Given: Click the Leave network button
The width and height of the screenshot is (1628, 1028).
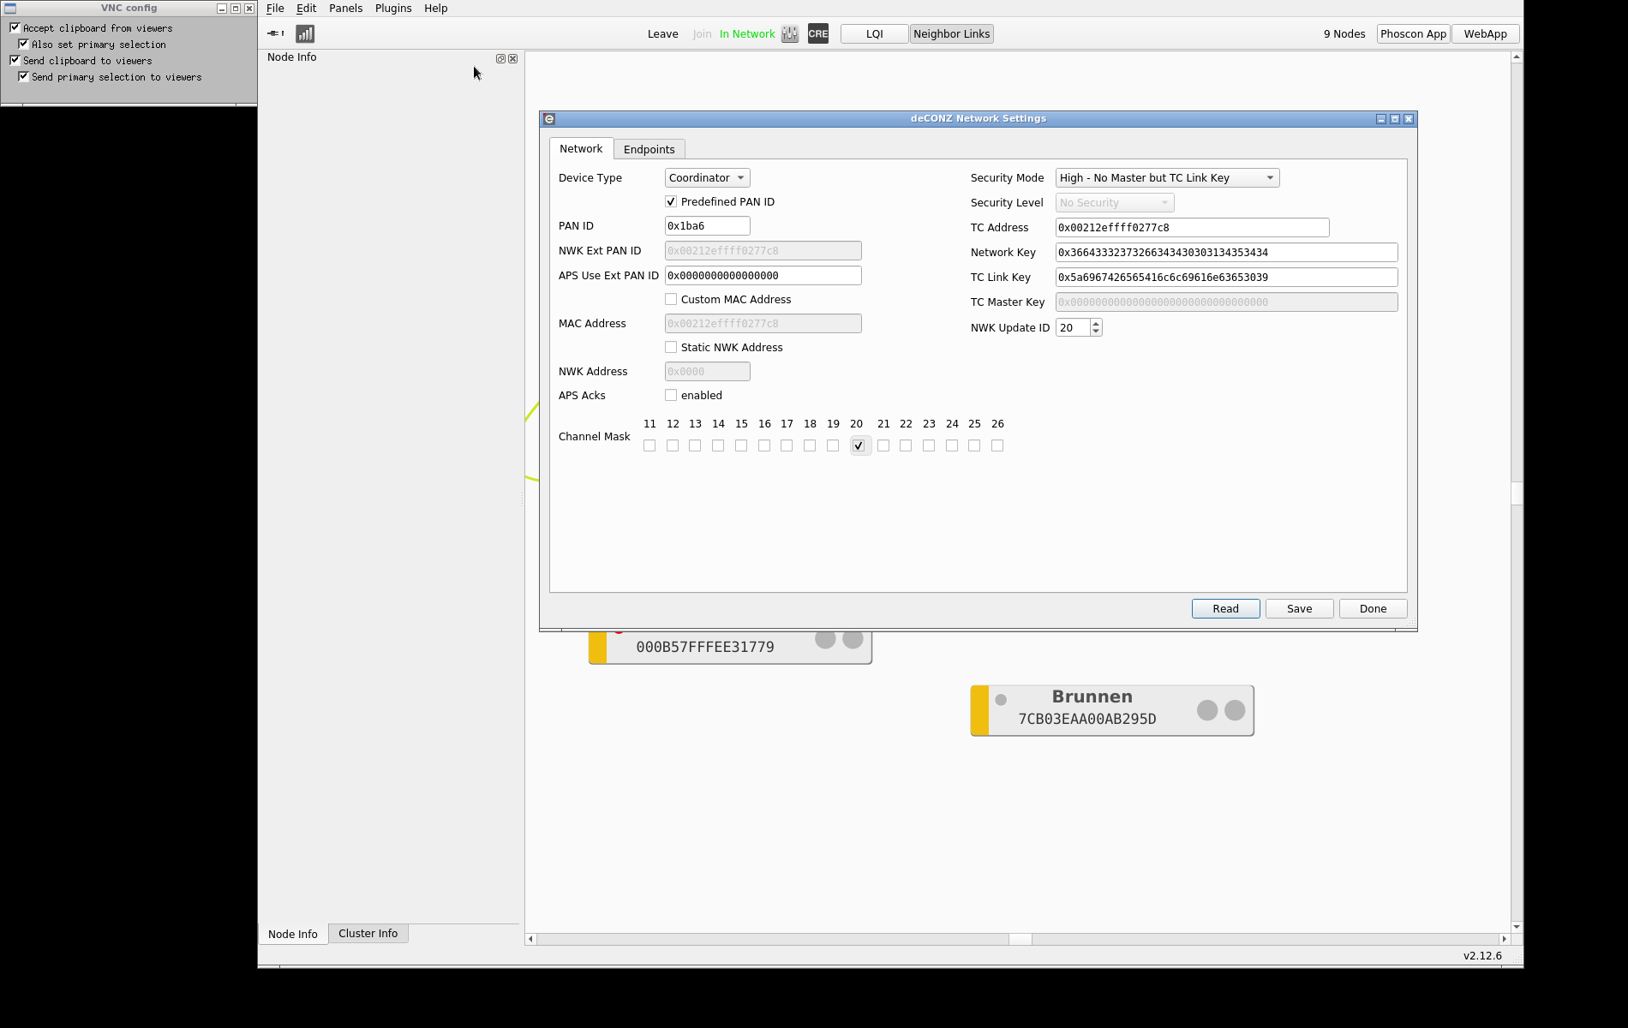Looking at the screenshot, I should [x=663, y=34].
